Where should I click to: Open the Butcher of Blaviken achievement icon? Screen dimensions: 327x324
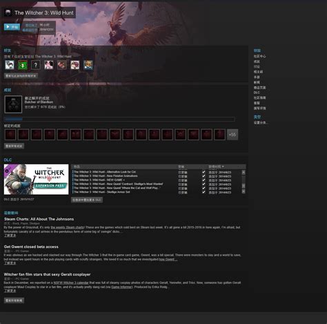click(13, 104)
